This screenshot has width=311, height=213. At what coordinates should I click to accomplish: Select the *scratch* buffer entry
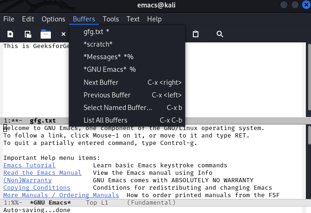pyautogui.click(x=127, y=44)
